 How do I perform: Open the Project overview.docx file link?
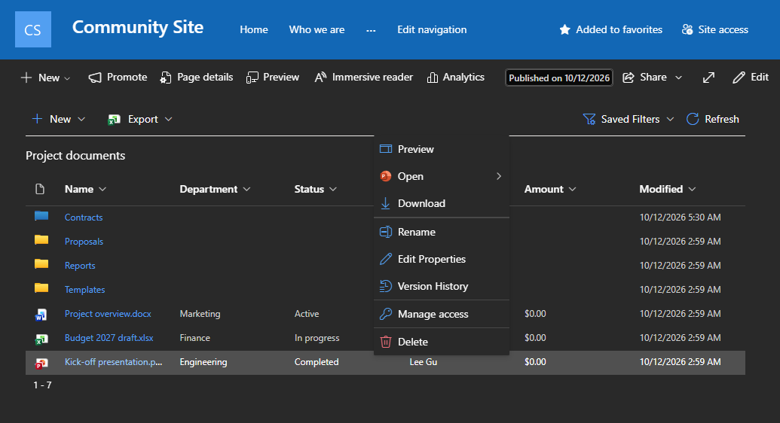click(108, 314)
